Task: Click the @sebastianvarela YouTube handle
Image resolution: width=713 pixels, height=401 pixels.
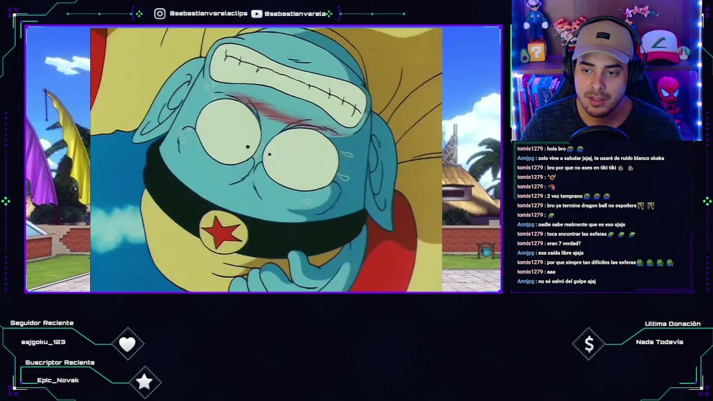Action: 295,13
